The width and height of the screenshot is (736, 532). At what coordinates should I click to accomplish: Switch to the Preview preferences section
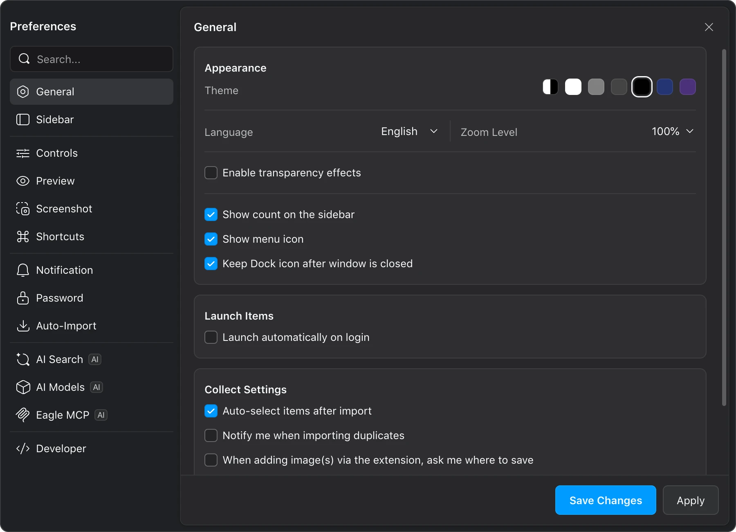coord(55,181)
